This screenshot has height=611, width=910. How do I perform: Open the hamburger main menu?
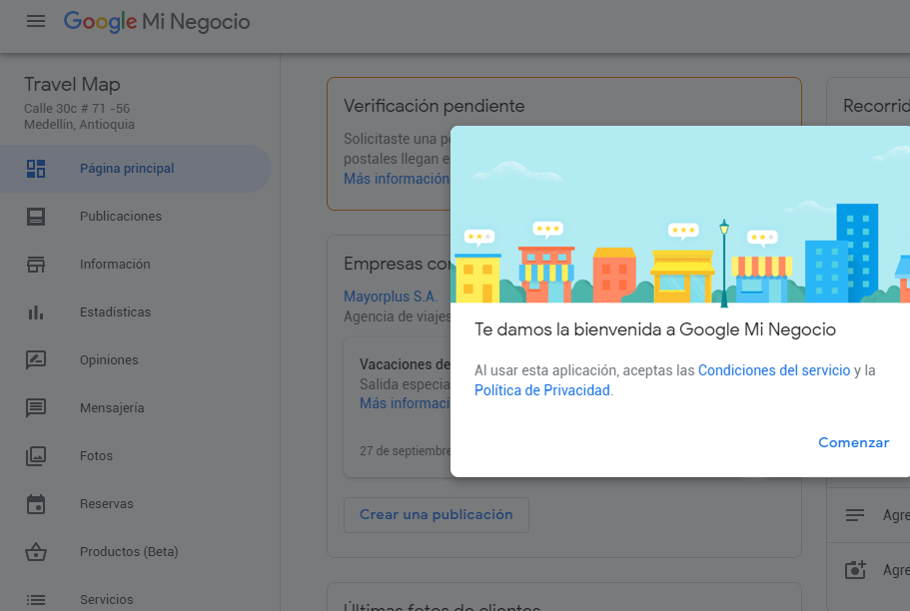click(36, 22)
